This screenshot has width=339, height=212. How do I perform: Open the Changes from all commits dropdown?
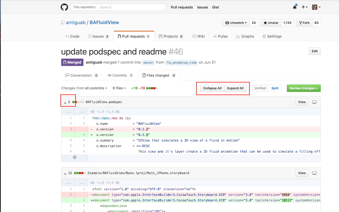(84, 88)
